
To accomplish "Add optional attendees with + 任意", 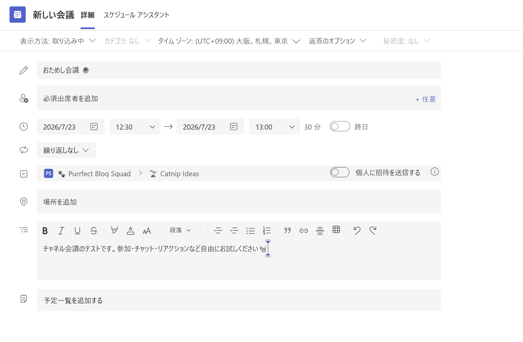I will tap(426, 99).
